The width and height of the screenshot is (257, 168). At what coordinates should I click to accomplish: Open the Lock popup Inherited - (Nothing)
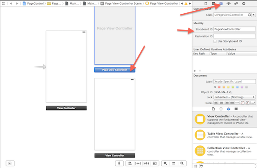(234, 97)
